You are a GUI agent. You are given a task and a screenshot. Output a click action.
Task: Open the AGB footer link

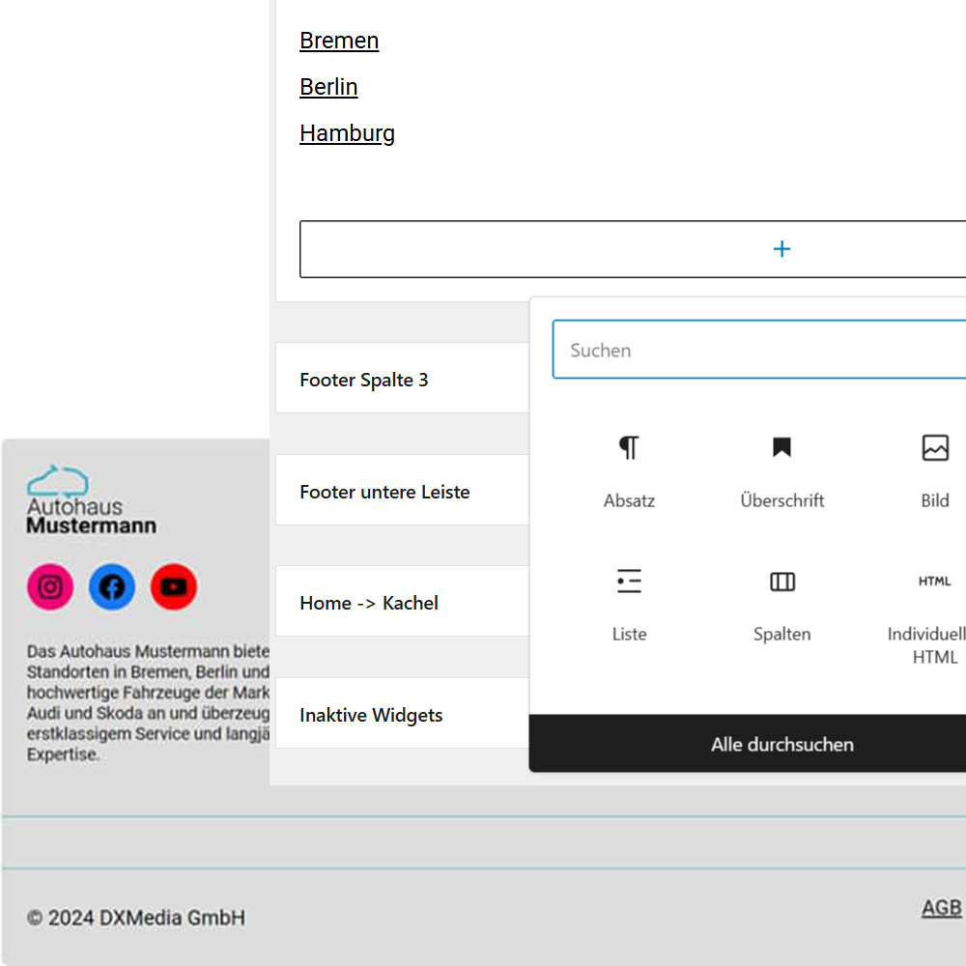[941, 908]
